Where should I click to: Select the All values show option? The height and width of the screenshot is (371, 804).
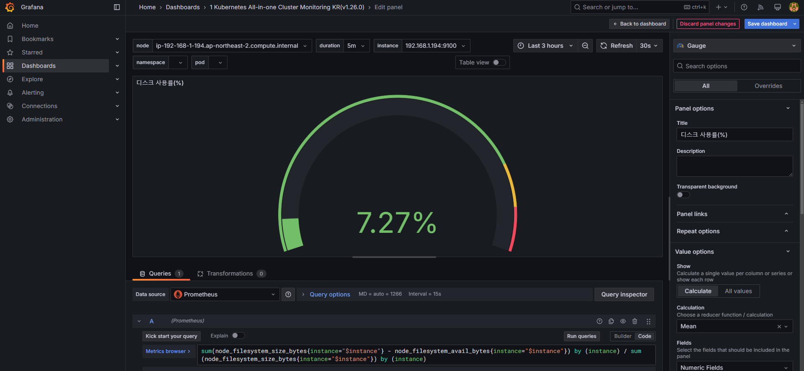pos(738,291)
